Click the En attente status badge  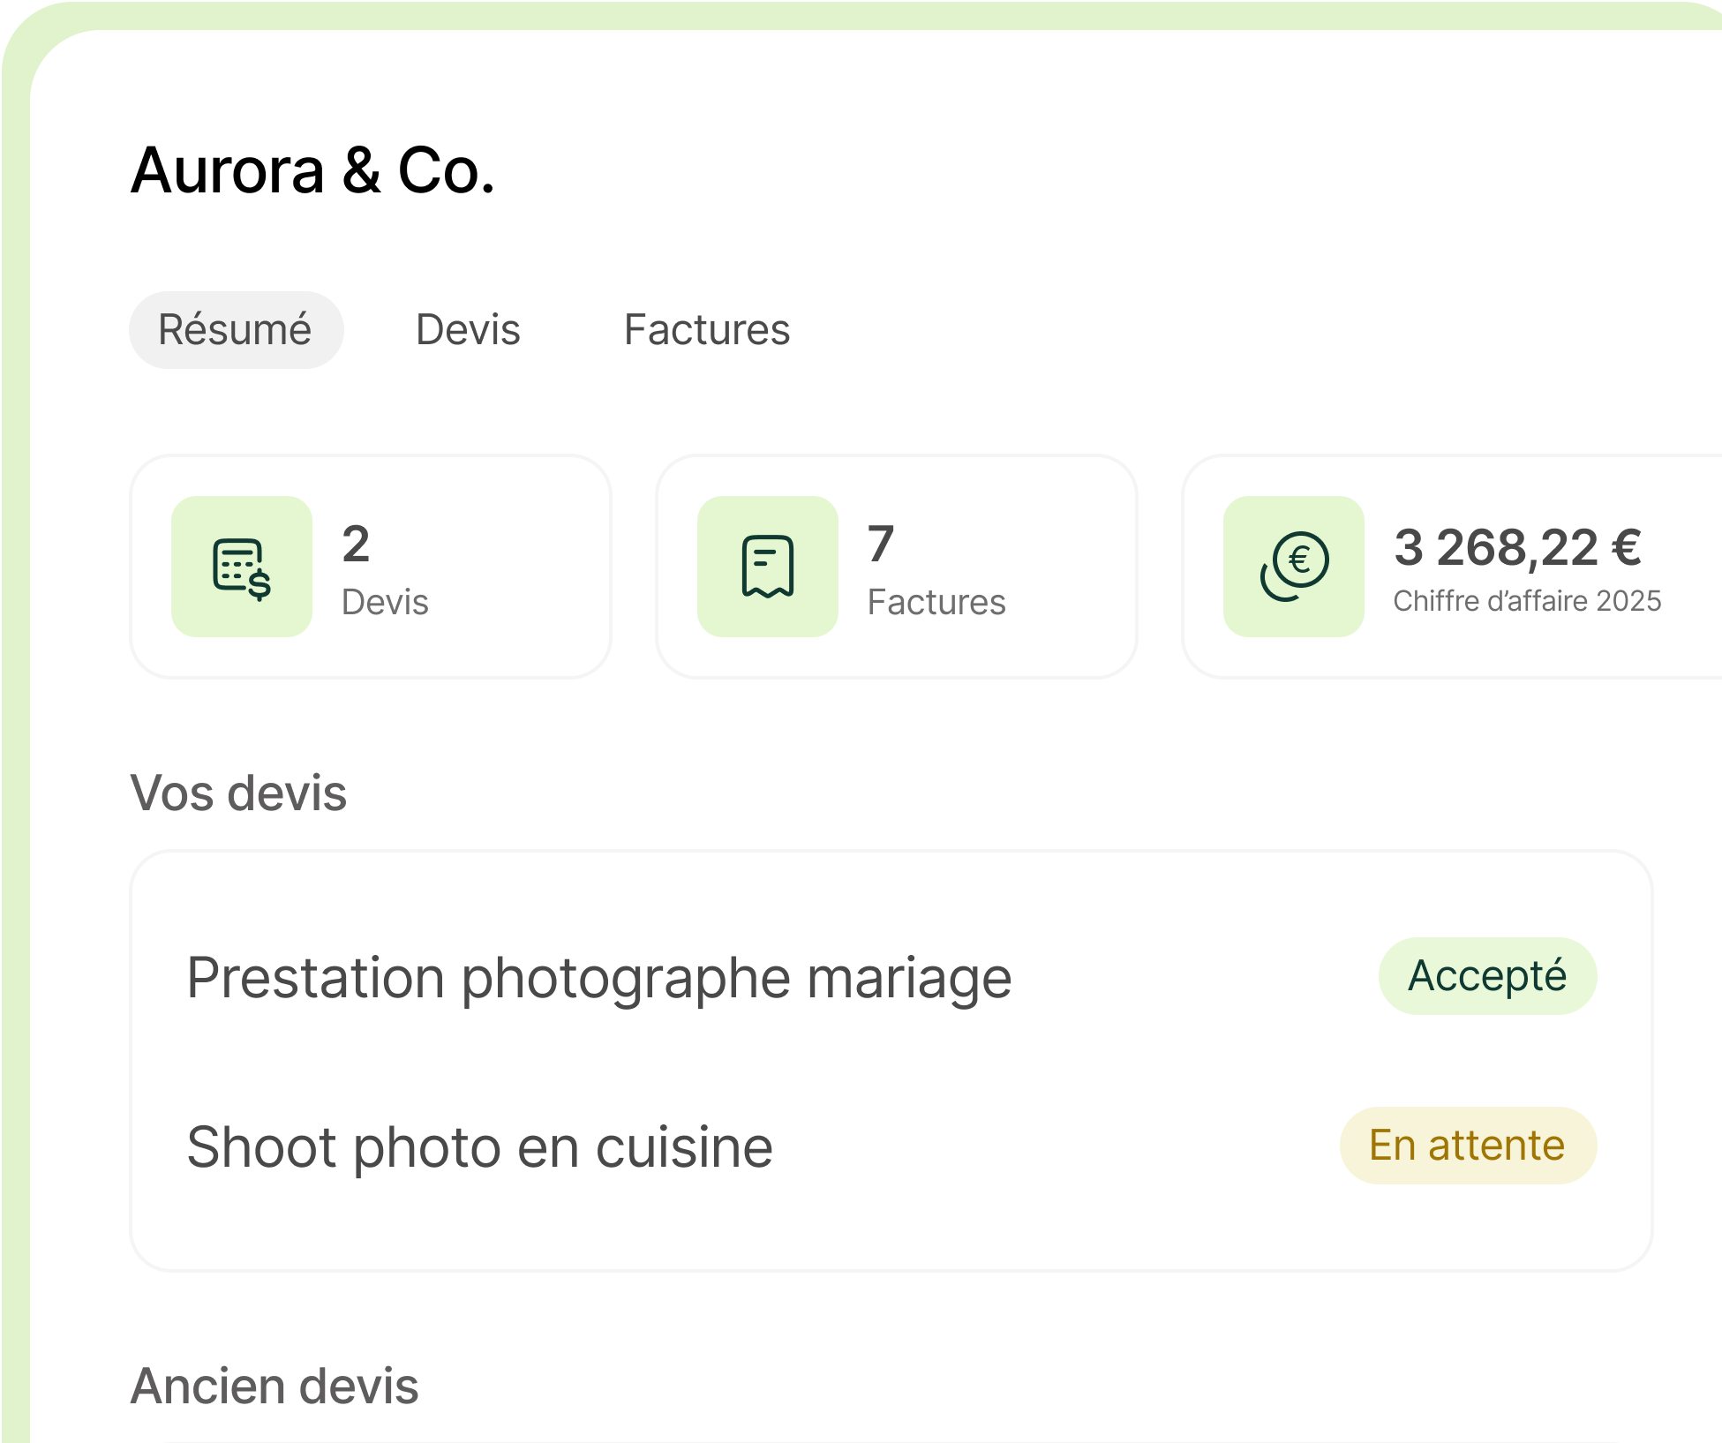(1468, 1146)
